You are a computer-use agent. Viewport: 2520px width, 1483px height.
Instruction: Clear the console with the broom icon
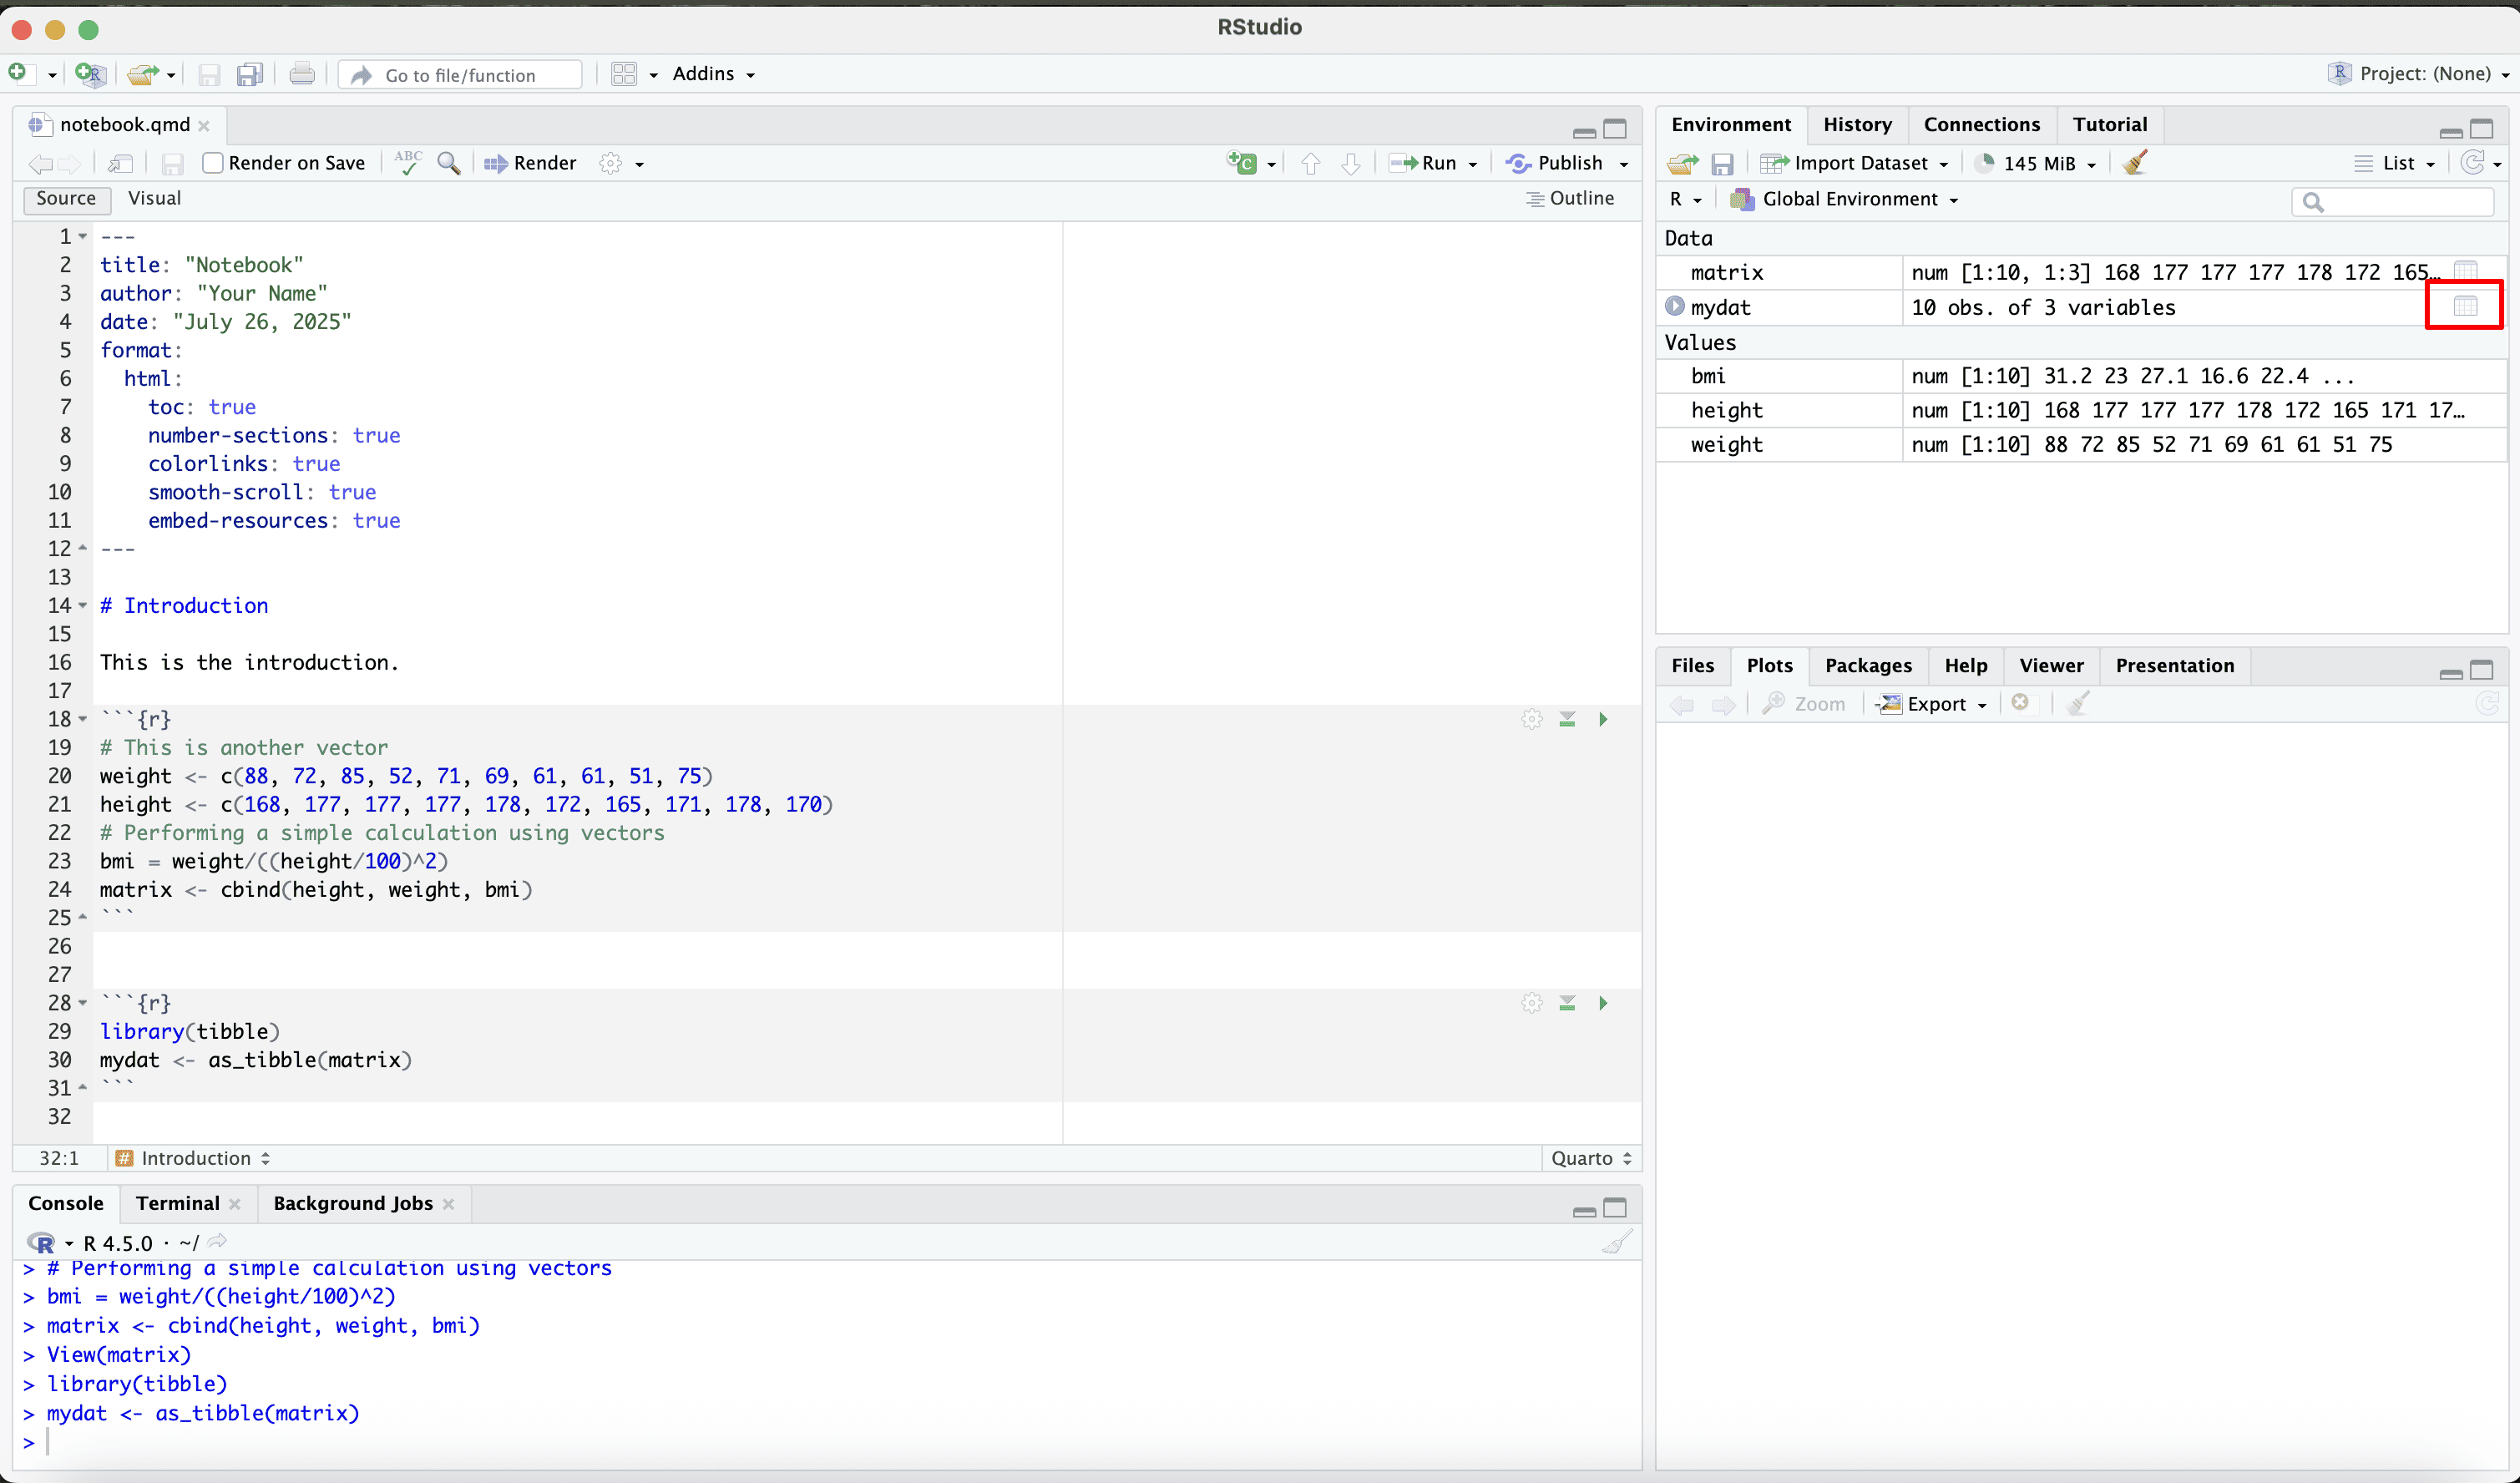pos(1617,1243)
